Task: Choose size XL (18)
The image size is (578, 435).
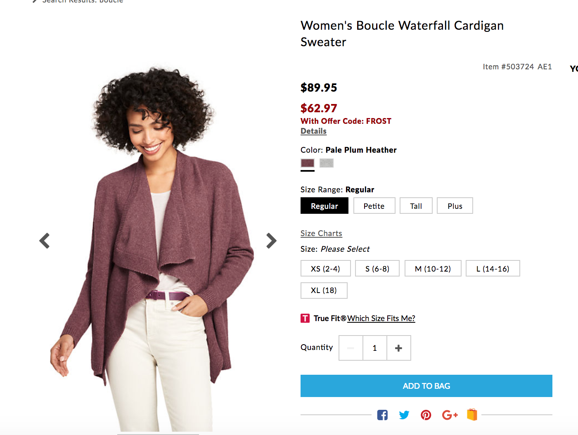Action: coord(324,290)
